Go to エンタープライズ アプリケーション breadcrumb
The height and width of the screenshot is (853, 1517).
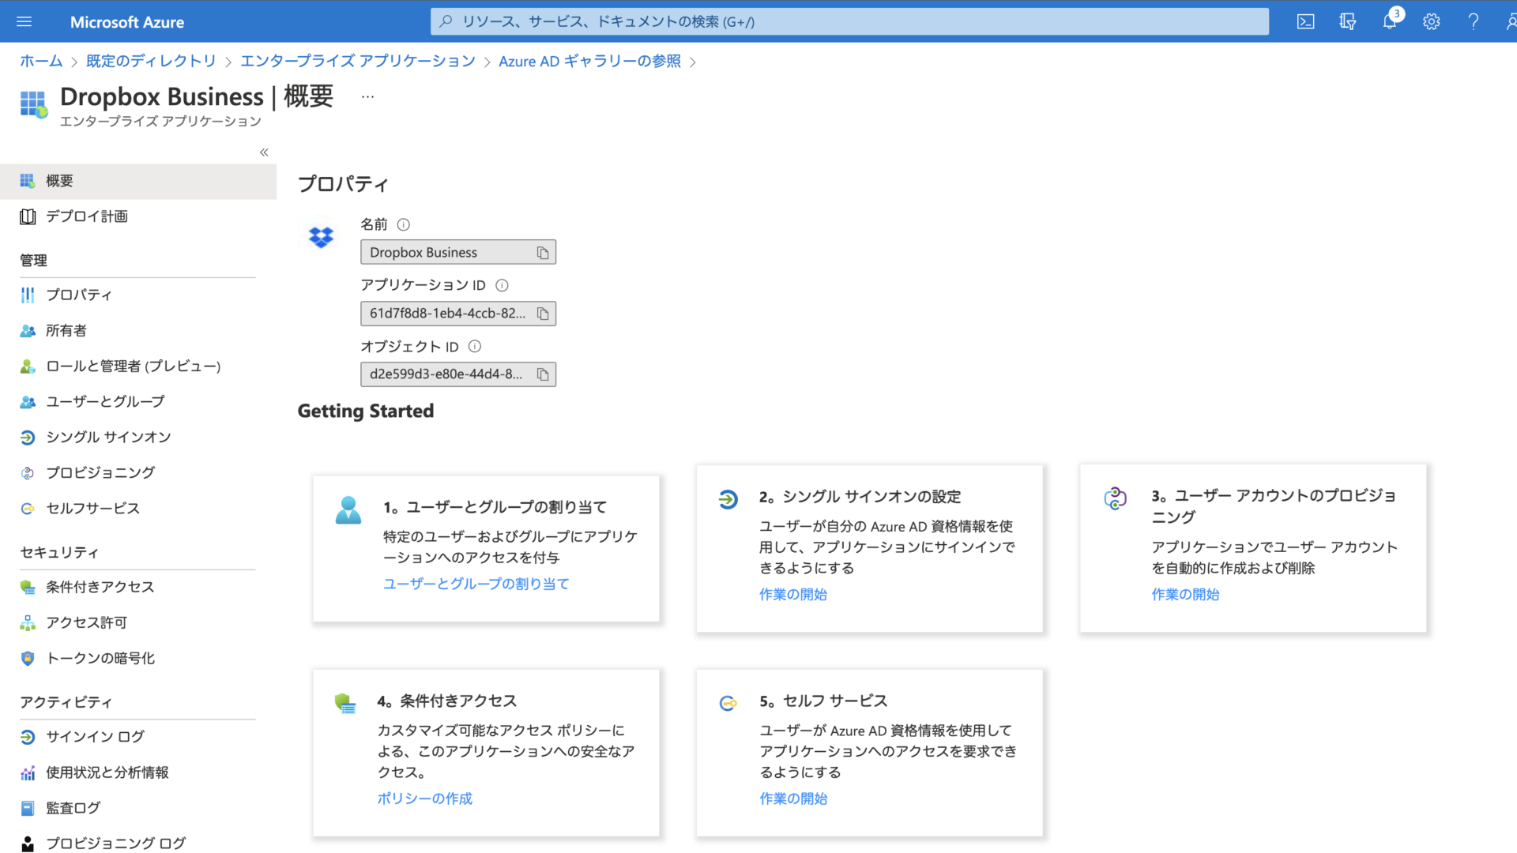tap(358, 62)
